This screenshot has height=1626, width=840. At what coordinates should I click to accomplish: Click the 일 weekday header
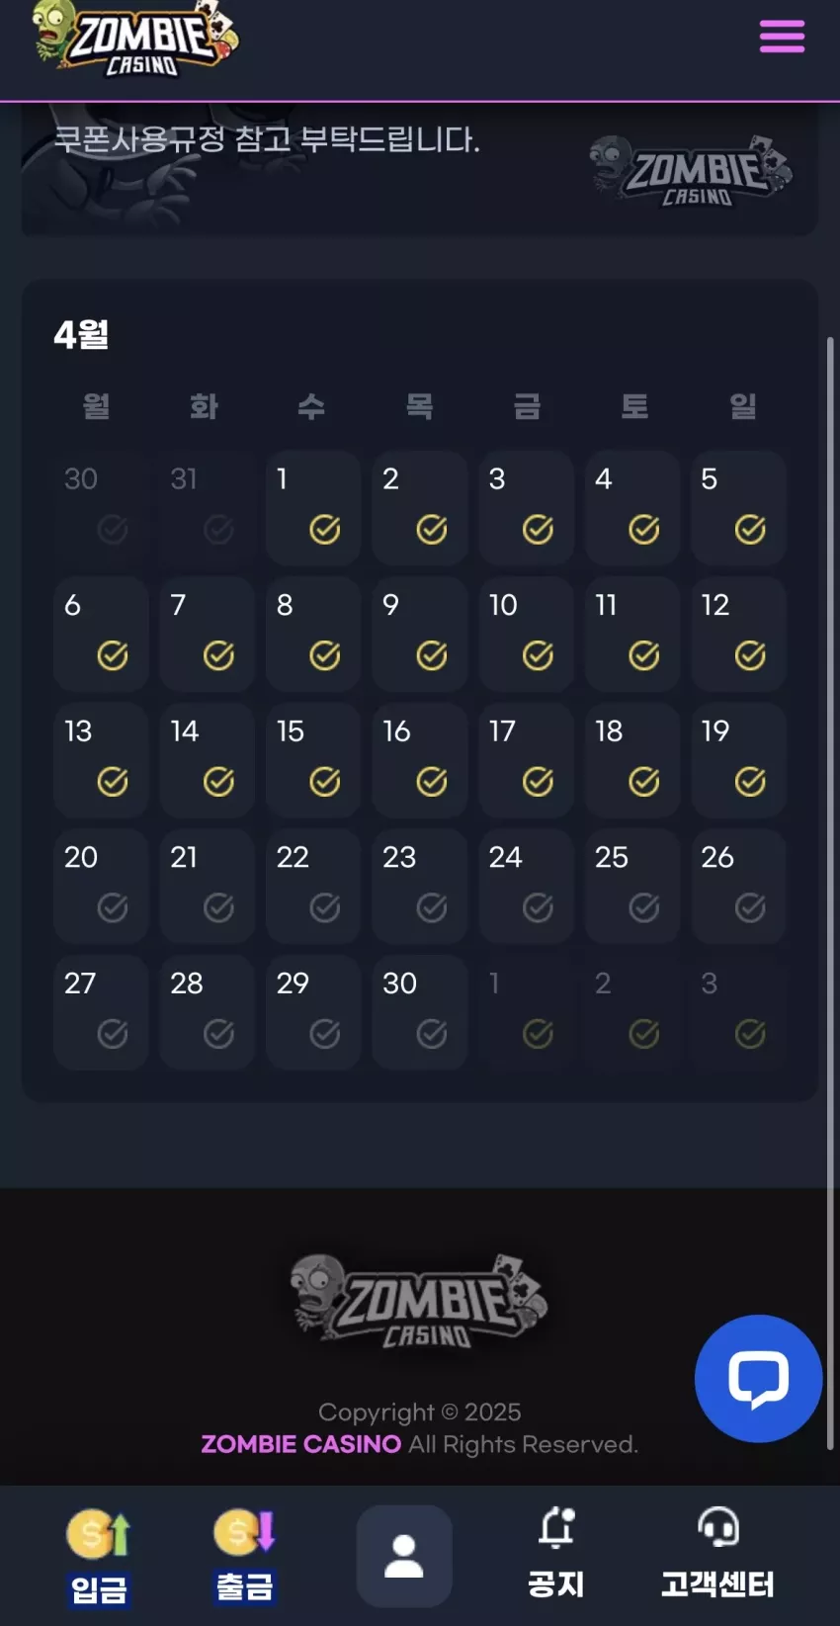pyautogui.click(x=742, y=405)
